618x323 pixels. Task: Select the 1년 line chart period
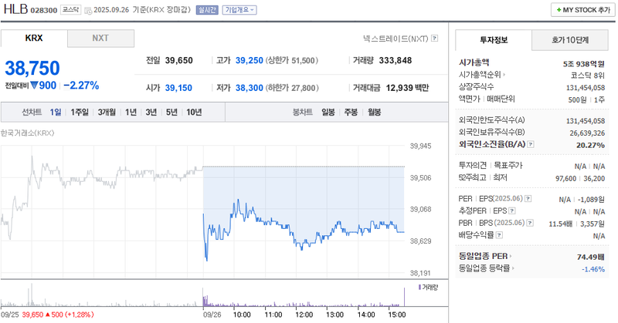[x=131, y=112]
